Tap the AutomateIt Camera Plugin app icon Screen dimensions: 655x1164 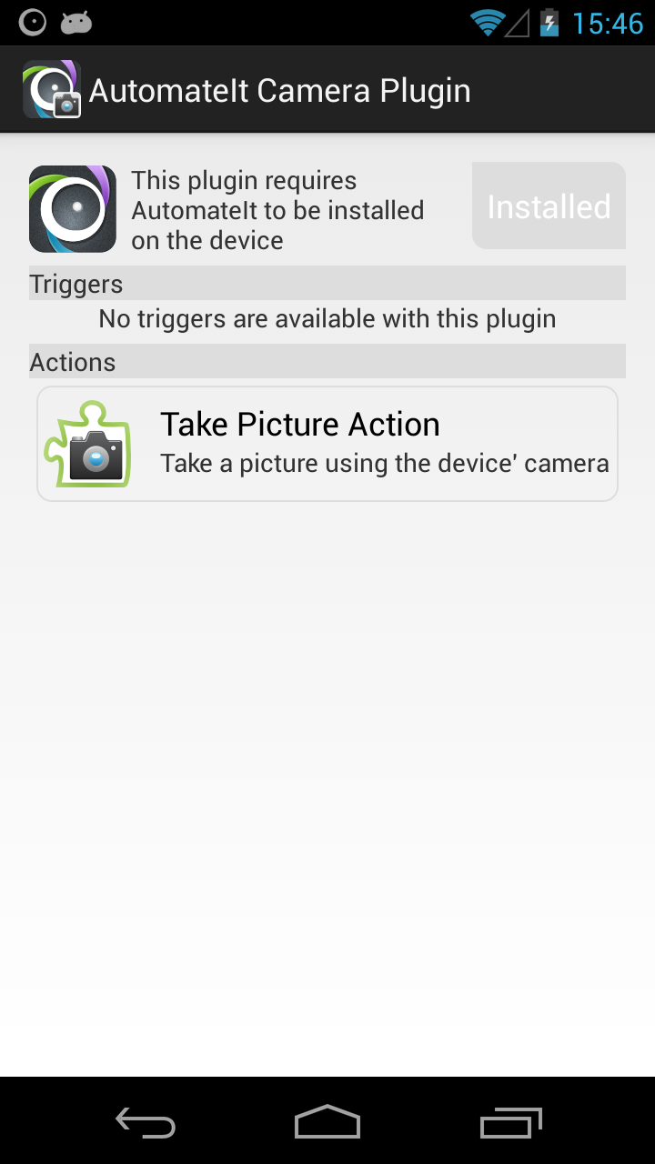[x=52, y=89]
